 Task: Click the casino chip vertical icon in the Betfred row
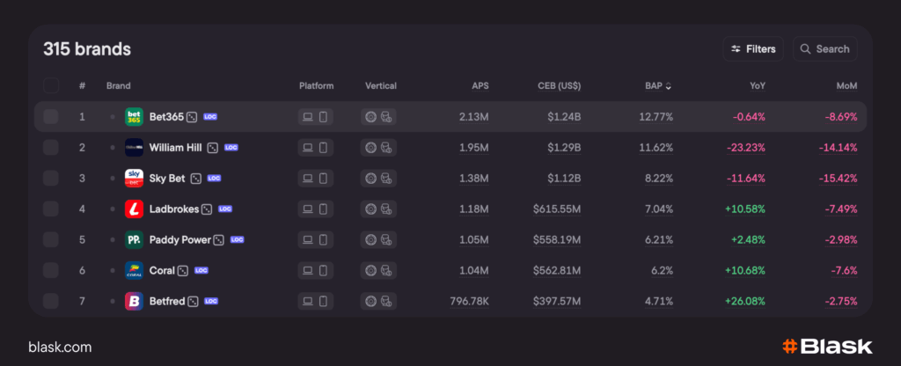(x=371, y=302)
